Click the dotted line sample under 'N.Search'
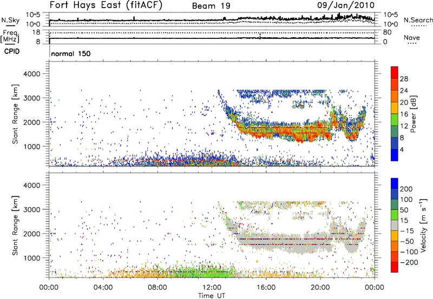Viewport: 433px width, 299px height. [x=418, y=26]
